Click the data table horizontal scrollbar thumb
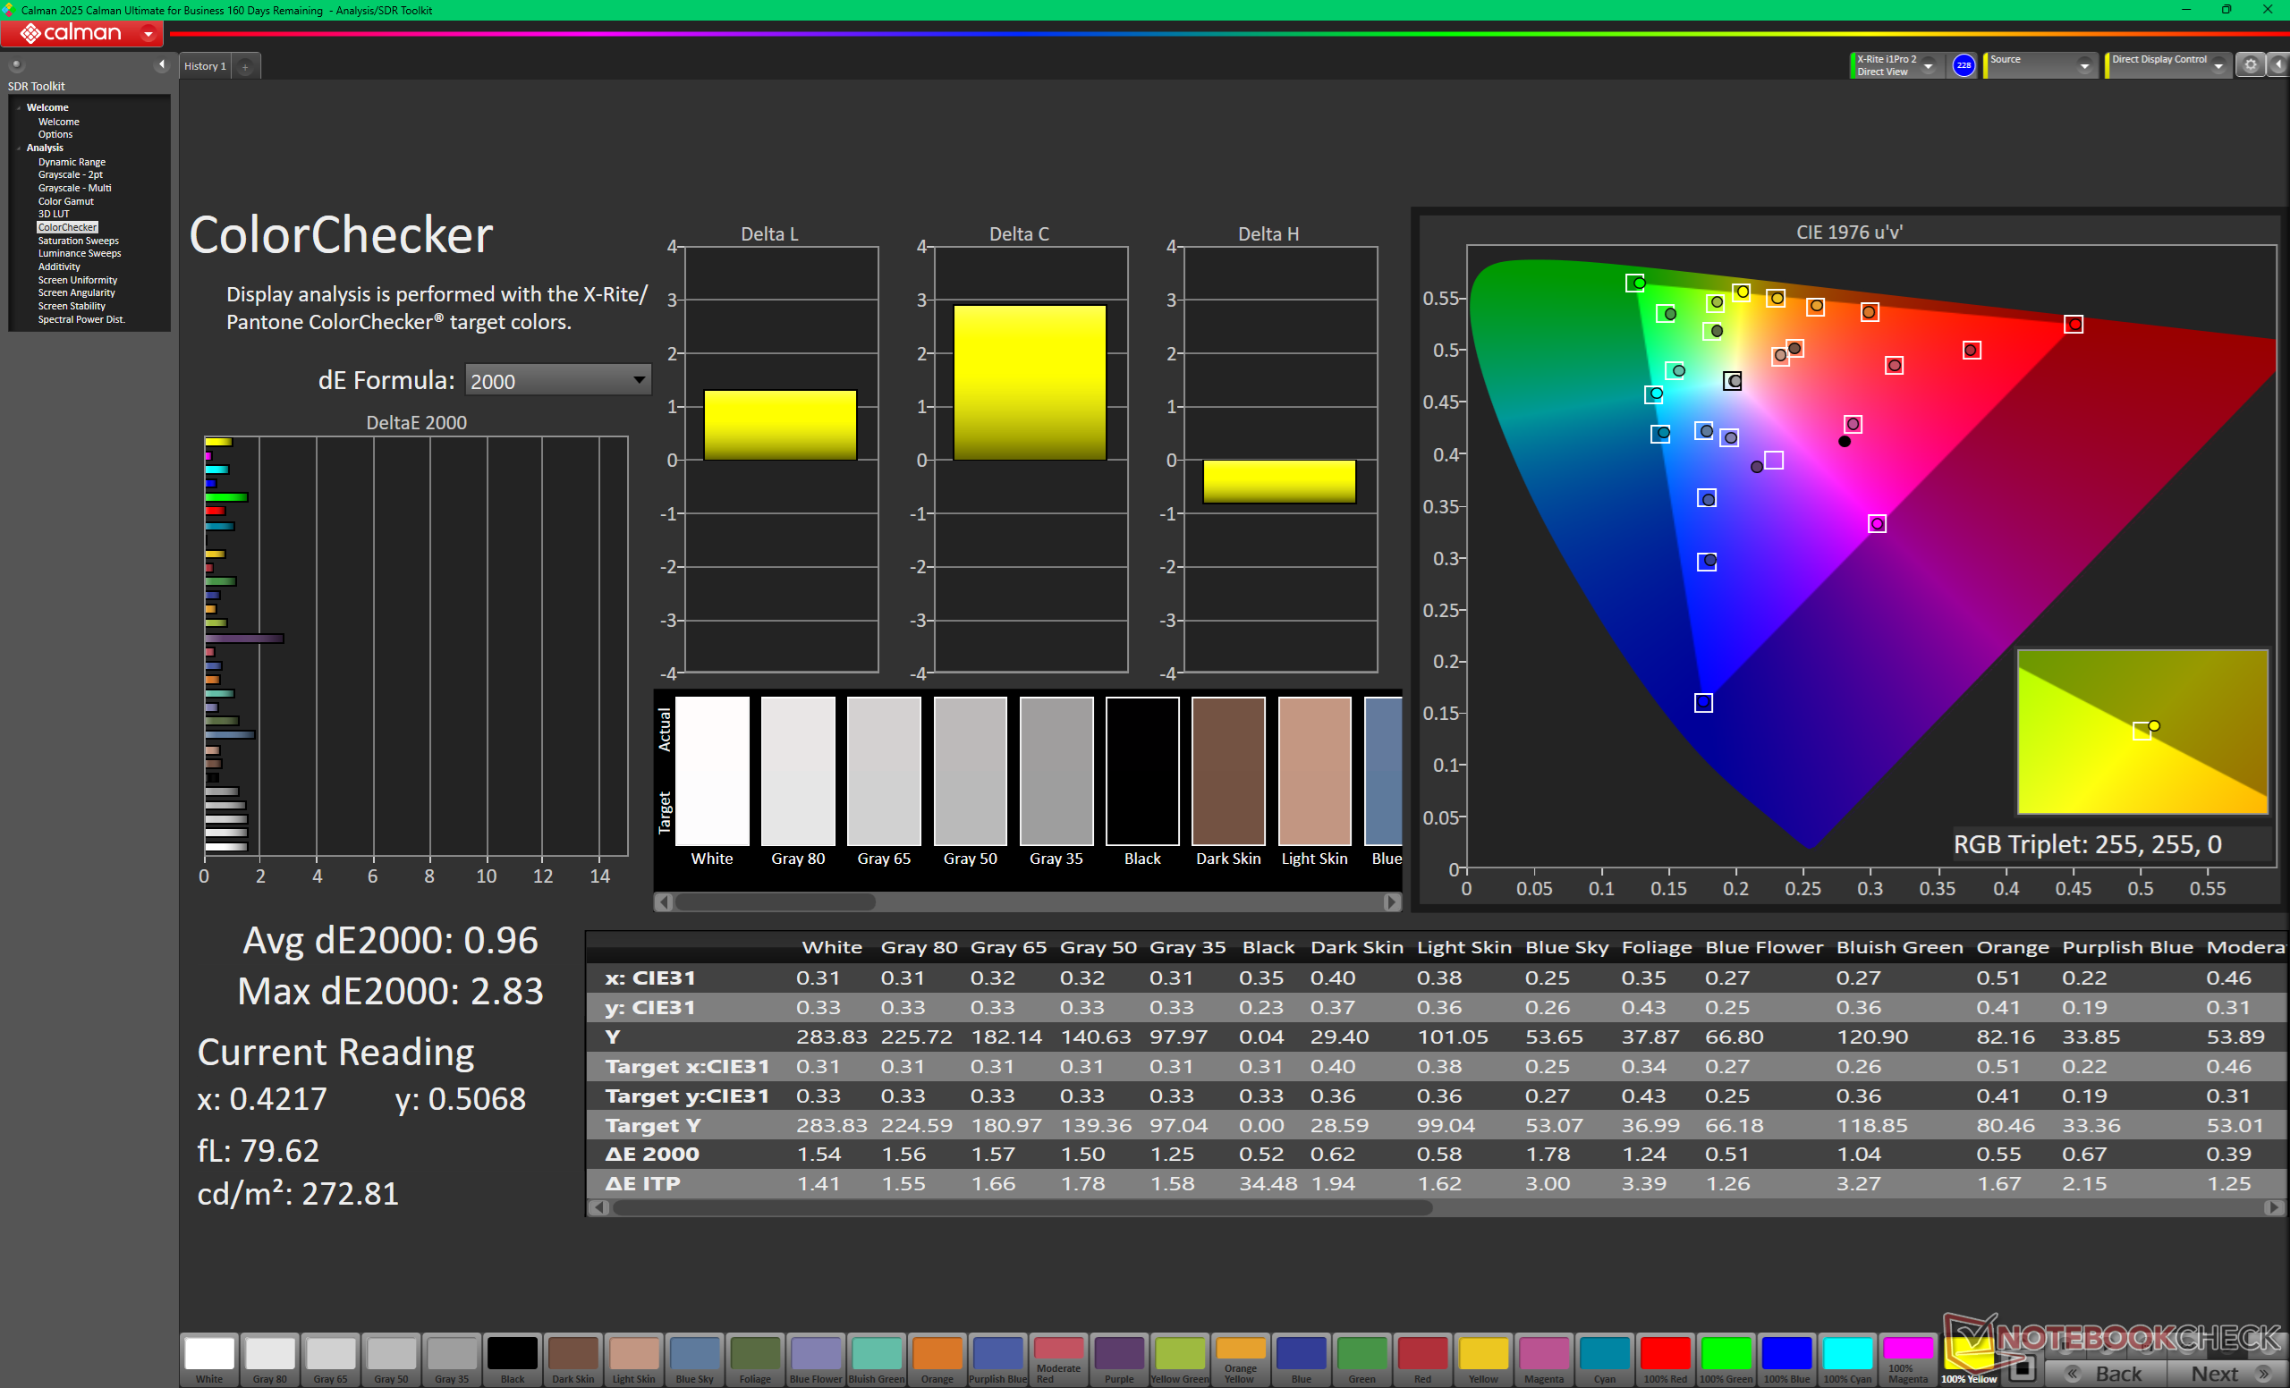Image resolution: width=2290 pixels, height=1388 pixels. 1022,1206
